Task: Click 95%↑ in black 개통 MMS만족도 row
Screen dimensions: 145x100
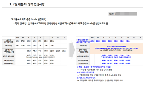Action: 29,61
